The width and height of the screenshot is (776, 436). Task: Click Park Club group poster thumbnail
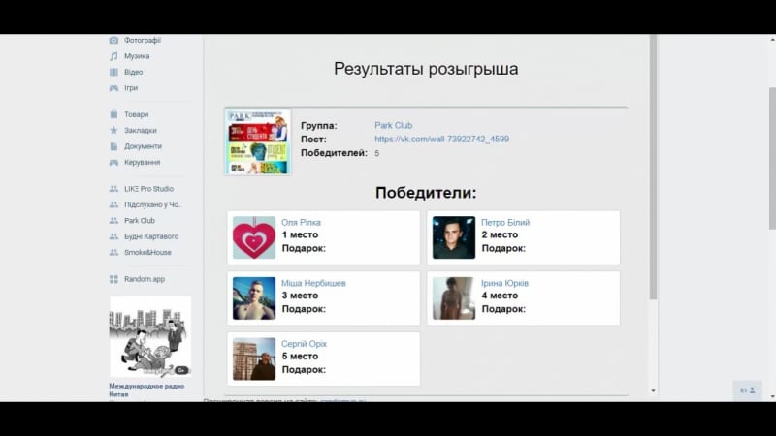click(x=258, y=141)
